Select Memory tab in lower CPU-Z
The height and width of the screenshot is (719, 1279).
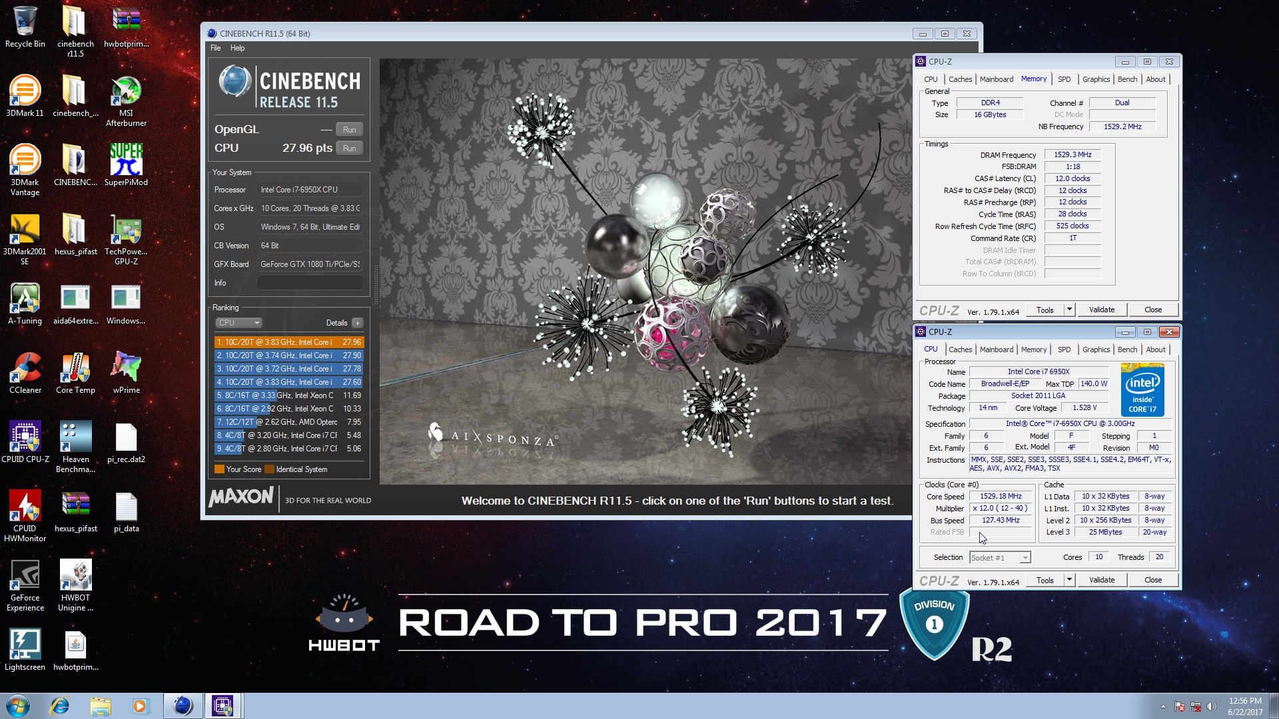click(x=1033, y=350)
